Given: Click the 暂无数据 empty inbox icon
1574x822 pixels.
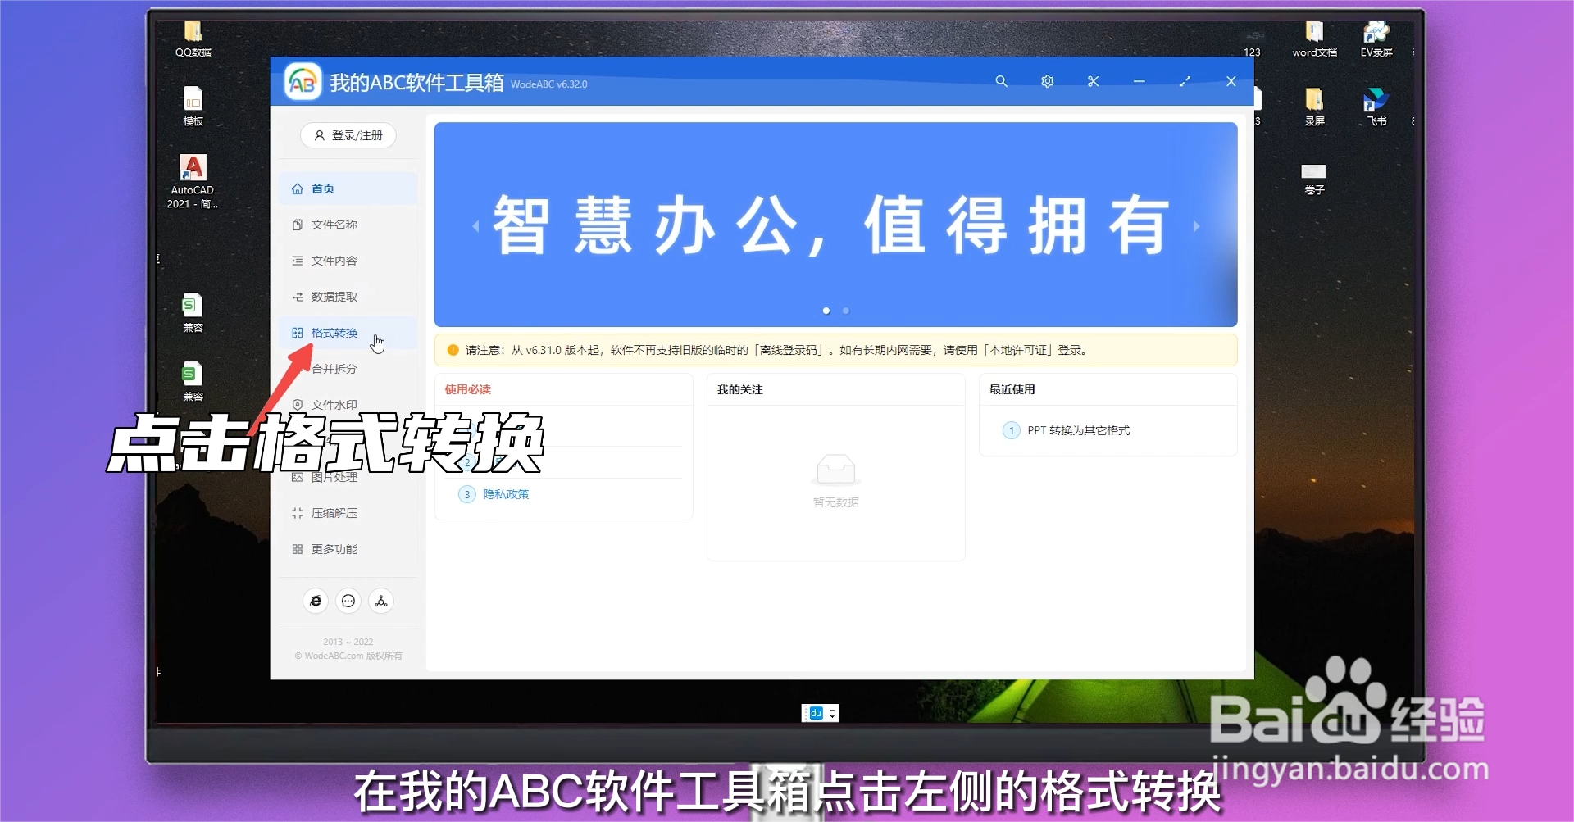Looking at the screenshot, I should (835, 470).
